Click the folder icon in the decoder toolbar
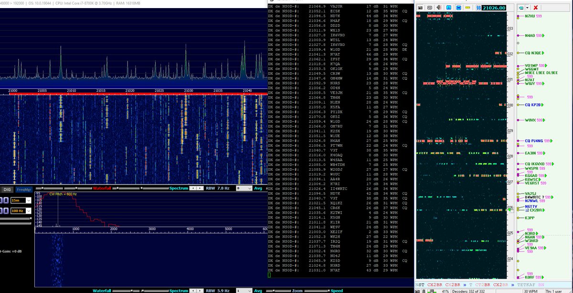This screenshot has height=293, width=573. (420, 8)
